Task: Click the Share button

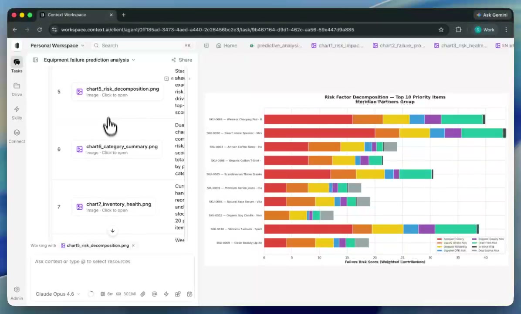Action: pos(182,60)
